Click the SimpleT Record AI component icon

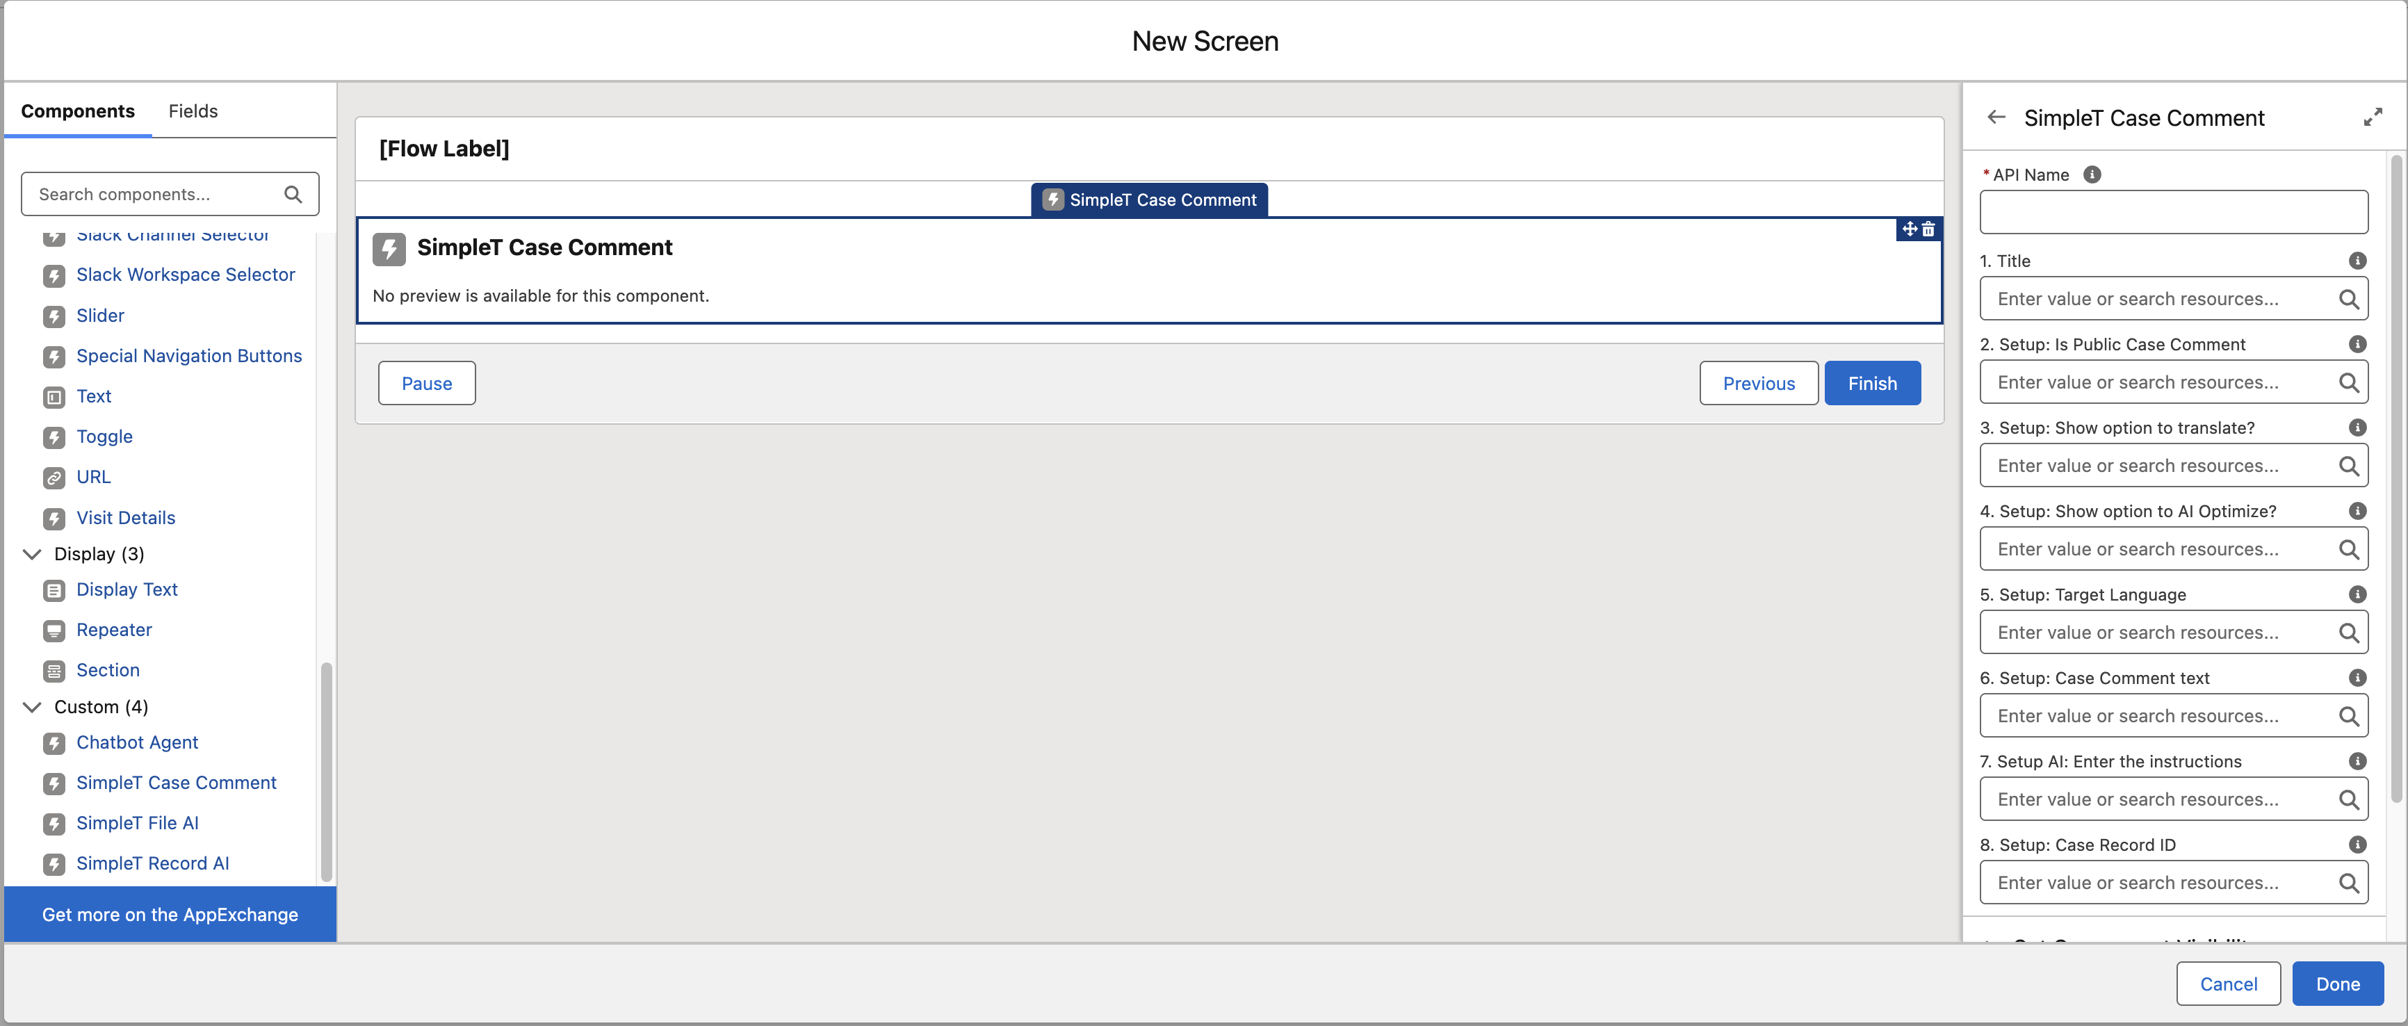coord(54,864)
